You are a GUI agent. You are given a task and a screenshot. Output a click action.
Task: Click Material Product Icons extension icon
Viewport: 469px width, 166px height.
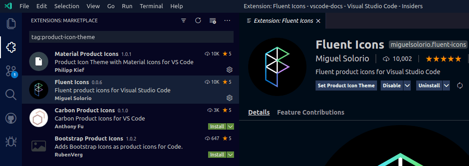[x=39, y=61]
